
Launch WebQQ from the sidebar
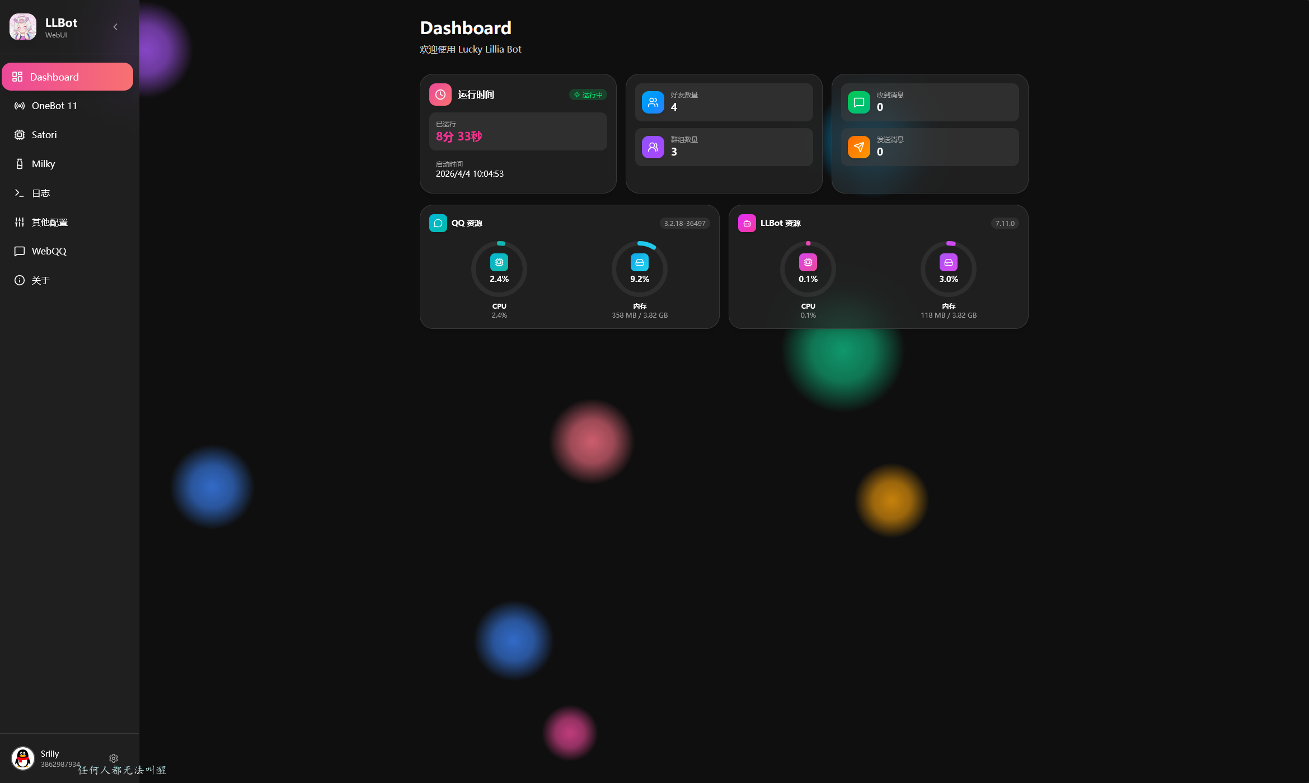pyautogui.click(x=49, y=251)
